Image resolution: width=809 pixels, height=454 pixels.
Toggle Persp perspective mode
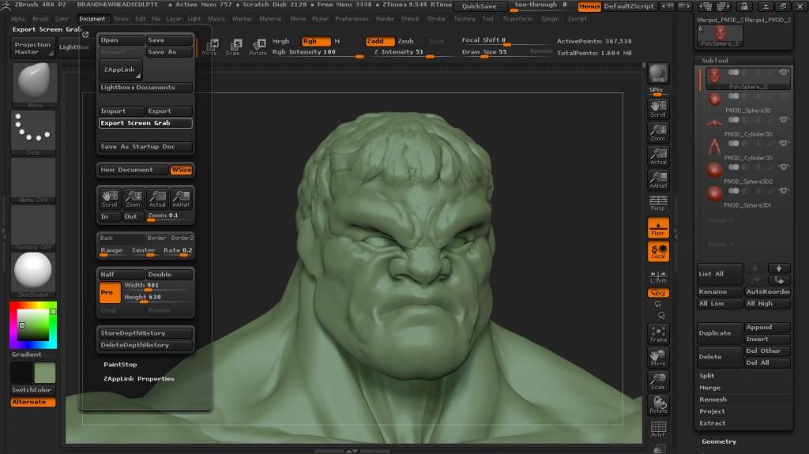pos(658,203)
